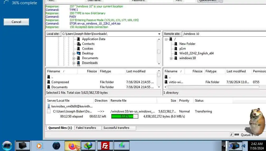Select Contacts folder in local tree
The image size is (266, 151).
click(88, 44)
